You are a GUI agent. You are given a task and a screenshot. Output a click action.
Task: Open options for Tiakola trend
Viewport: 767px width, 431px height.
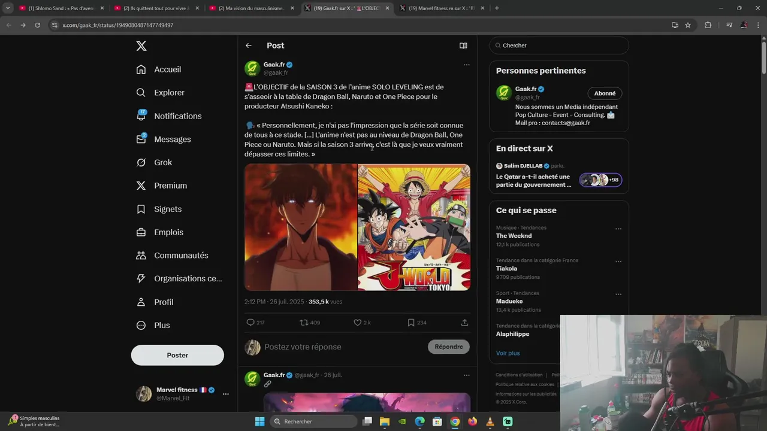pos(618,262)
